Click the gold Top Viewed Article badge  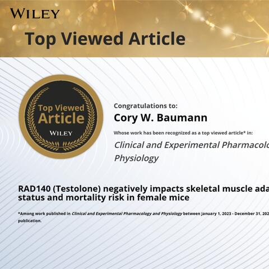click(x=61, y=117)
